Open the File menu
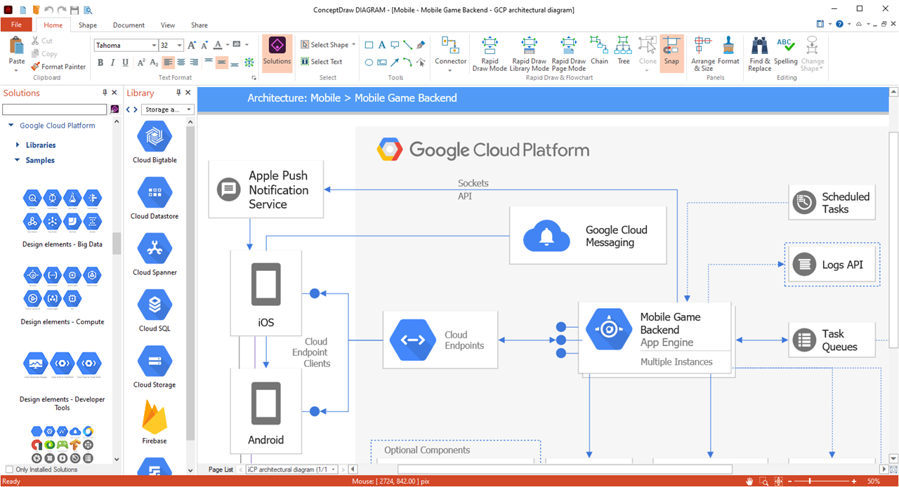Viewport: 899px width, 487px height. coord(16,25)
